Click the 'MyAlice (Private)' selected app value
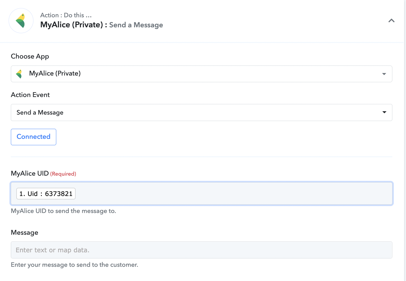Screen dimensions: 406x281 point(55,73)
